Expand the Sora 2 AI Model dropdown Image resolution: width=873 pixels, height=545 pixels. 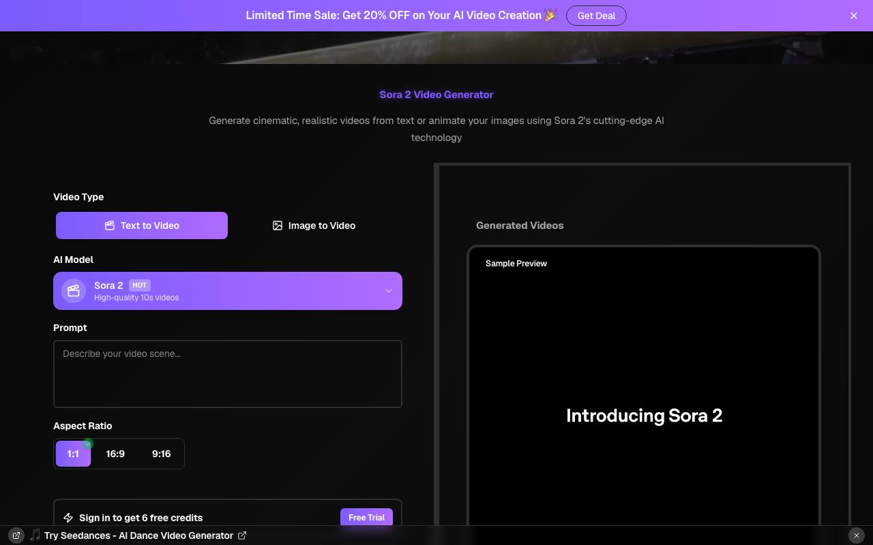pos(228,291)
